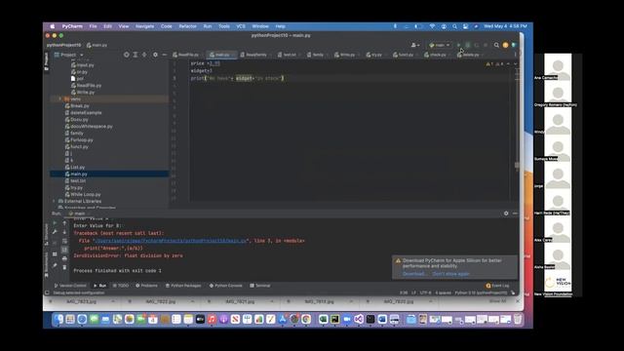Viewport: 624px width, 351px height.
Task: Hide the Run panel with minus icon
Action: tap(515, 214)
